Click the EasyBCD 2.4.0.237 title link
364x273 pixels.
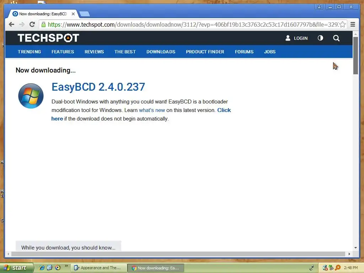98,87
